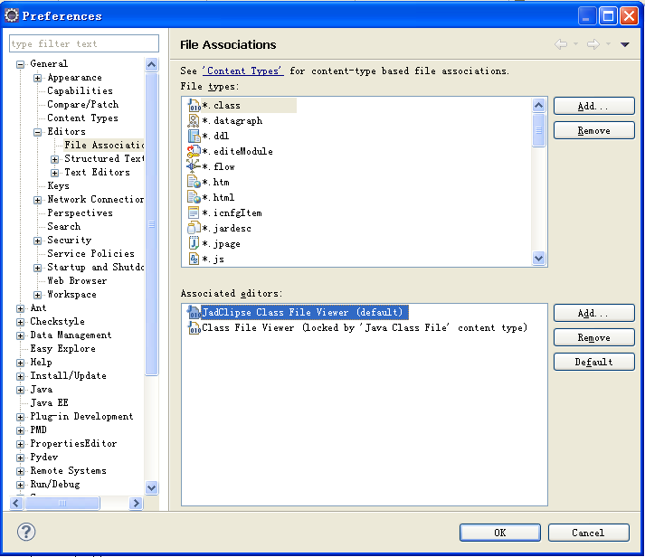Click the *.htm file icon
Screen dimensions: 645x557
[194, 182]
